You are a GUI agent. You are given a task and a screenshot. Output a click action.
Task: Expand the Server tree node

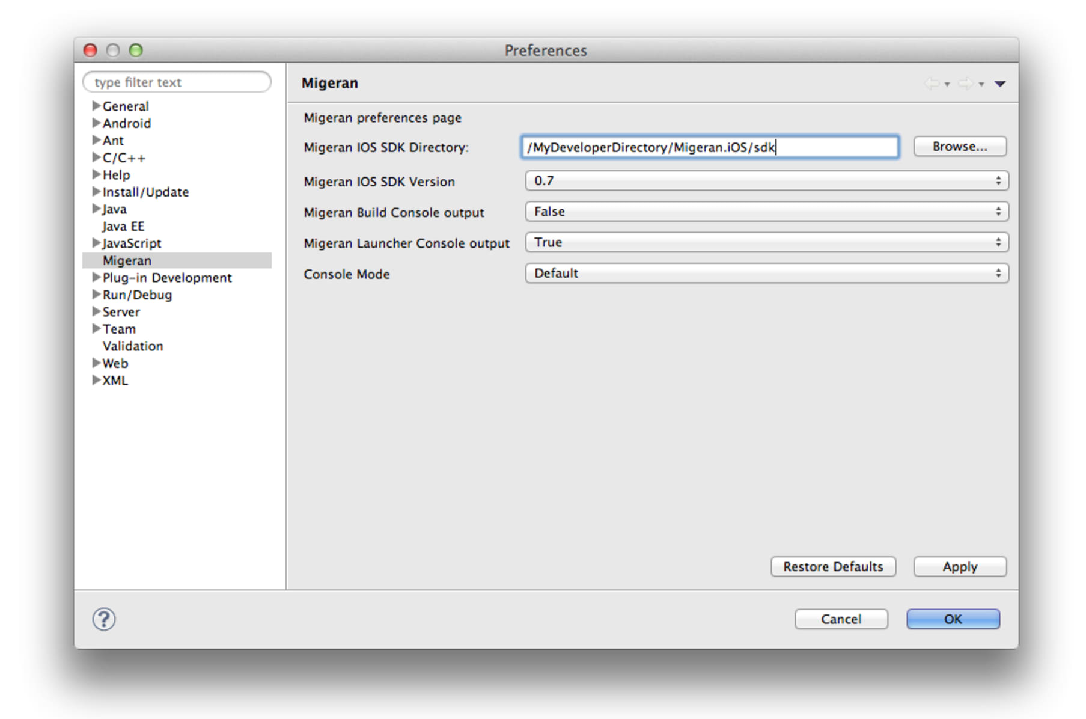pos(96,311)
